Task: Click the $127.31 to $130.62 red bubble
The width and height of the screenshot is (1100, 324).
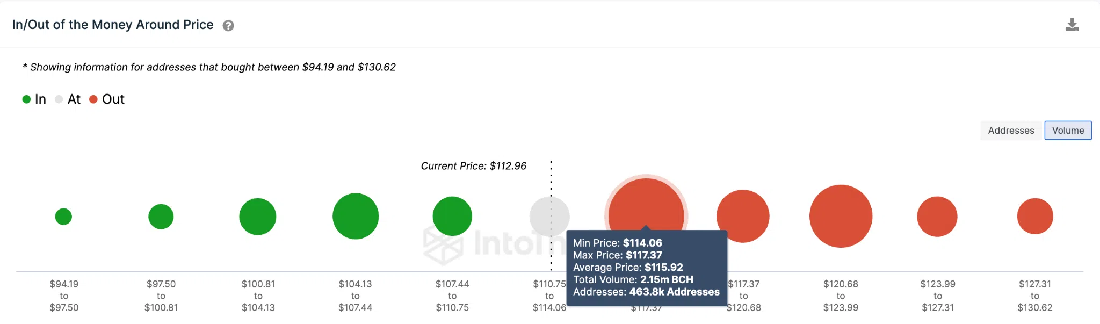Action: [x=1035, y=216]
